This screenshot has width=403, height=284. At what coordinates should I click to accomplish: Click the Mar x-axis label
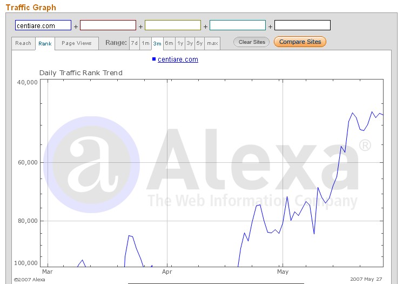[48, 272]
